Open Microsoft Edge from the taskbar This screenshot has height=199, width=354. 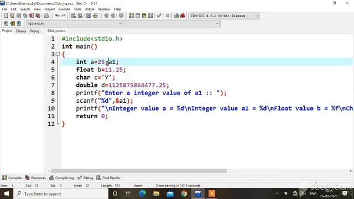[x=143, y=193]
